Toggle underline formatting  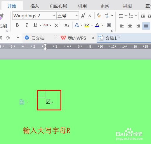click(35, 25)
